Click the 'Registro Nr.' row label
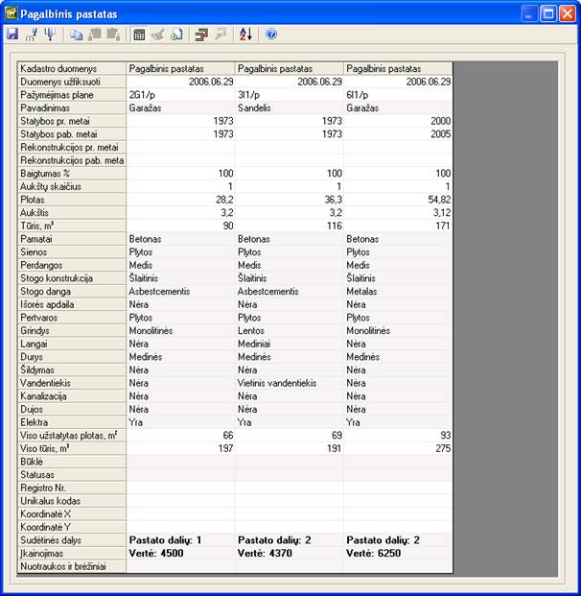This screenshot has height=596, width=581. point(72,488)
